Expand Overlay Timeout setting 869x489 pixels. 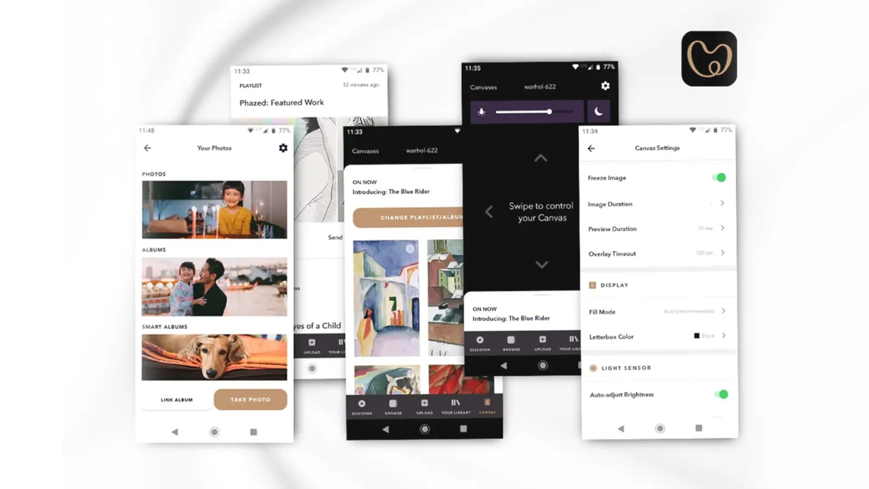[722, 253]
